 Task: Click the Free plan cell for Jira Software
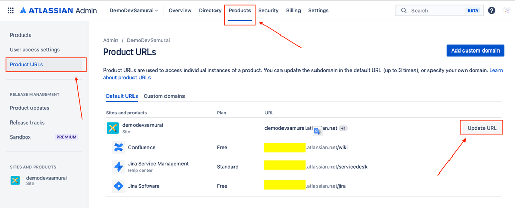[222, 186]
